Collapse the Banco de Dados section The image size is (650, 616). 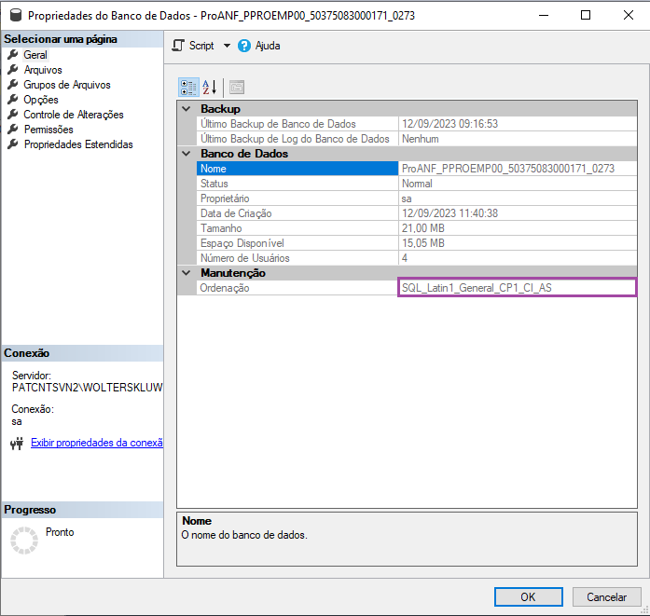click(186, 154)
